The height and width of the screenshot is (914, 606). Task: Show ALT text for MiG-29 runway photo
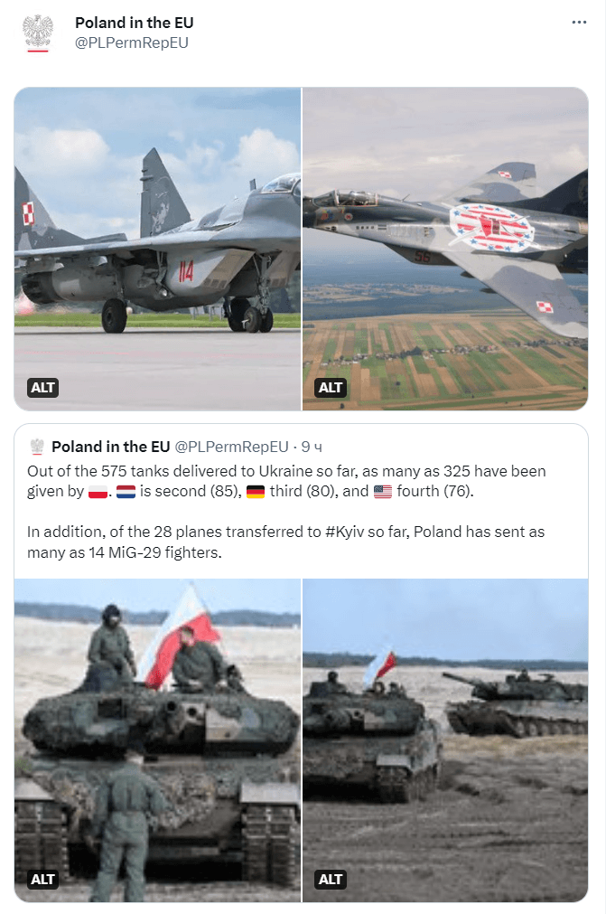(x=43, y=388)
